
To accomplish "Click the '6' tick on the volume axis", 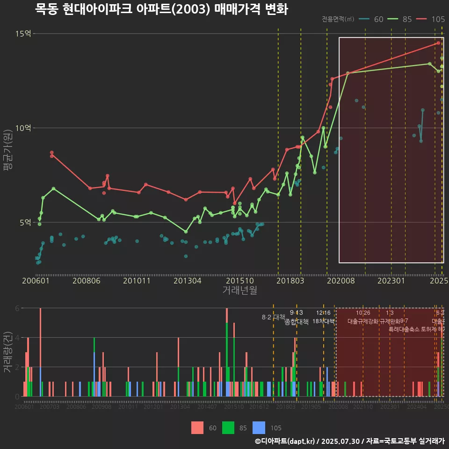I will pyautogui.click(x=17, y=308).
